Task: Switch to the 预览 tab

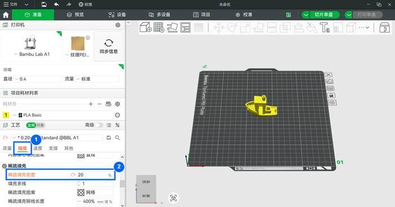Action: coord(76,15)
